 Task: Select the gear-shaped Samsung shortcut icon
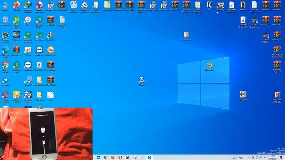85,7
